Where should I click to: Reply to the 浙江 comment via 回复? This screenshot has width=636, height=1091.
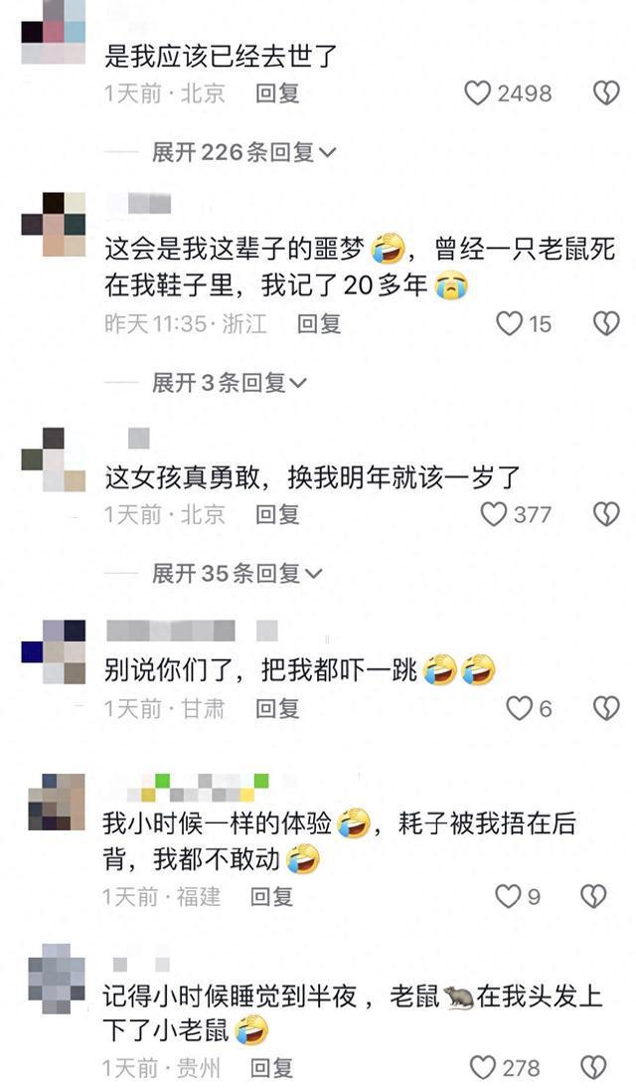pos(319,323)
